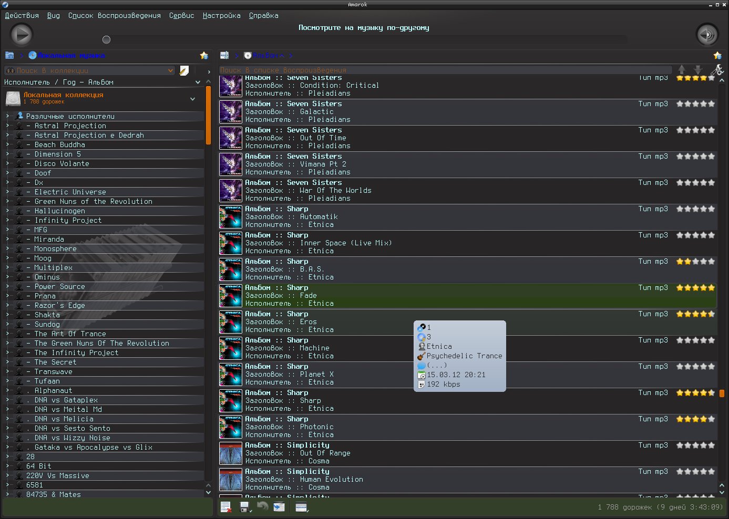Set star rating for track Inner Space

point(695,235)
